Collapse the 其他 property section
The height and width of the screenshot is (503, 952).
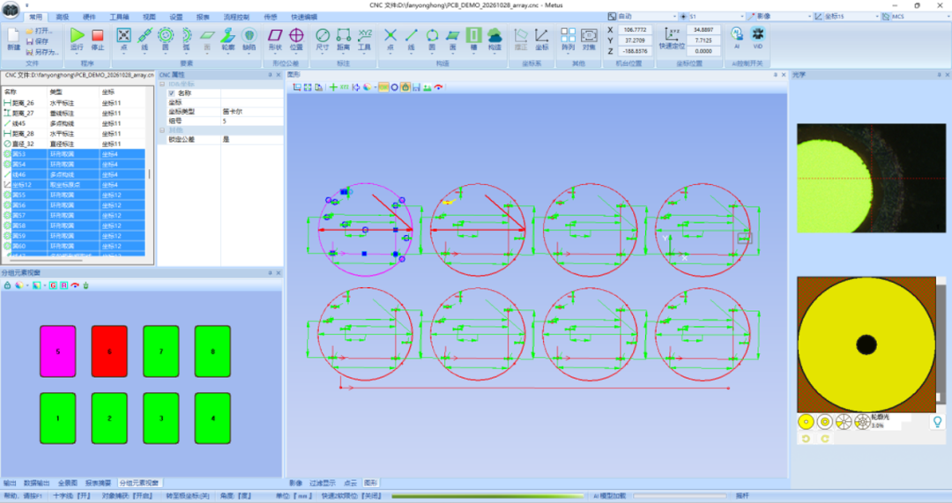(x=162, y=129)
